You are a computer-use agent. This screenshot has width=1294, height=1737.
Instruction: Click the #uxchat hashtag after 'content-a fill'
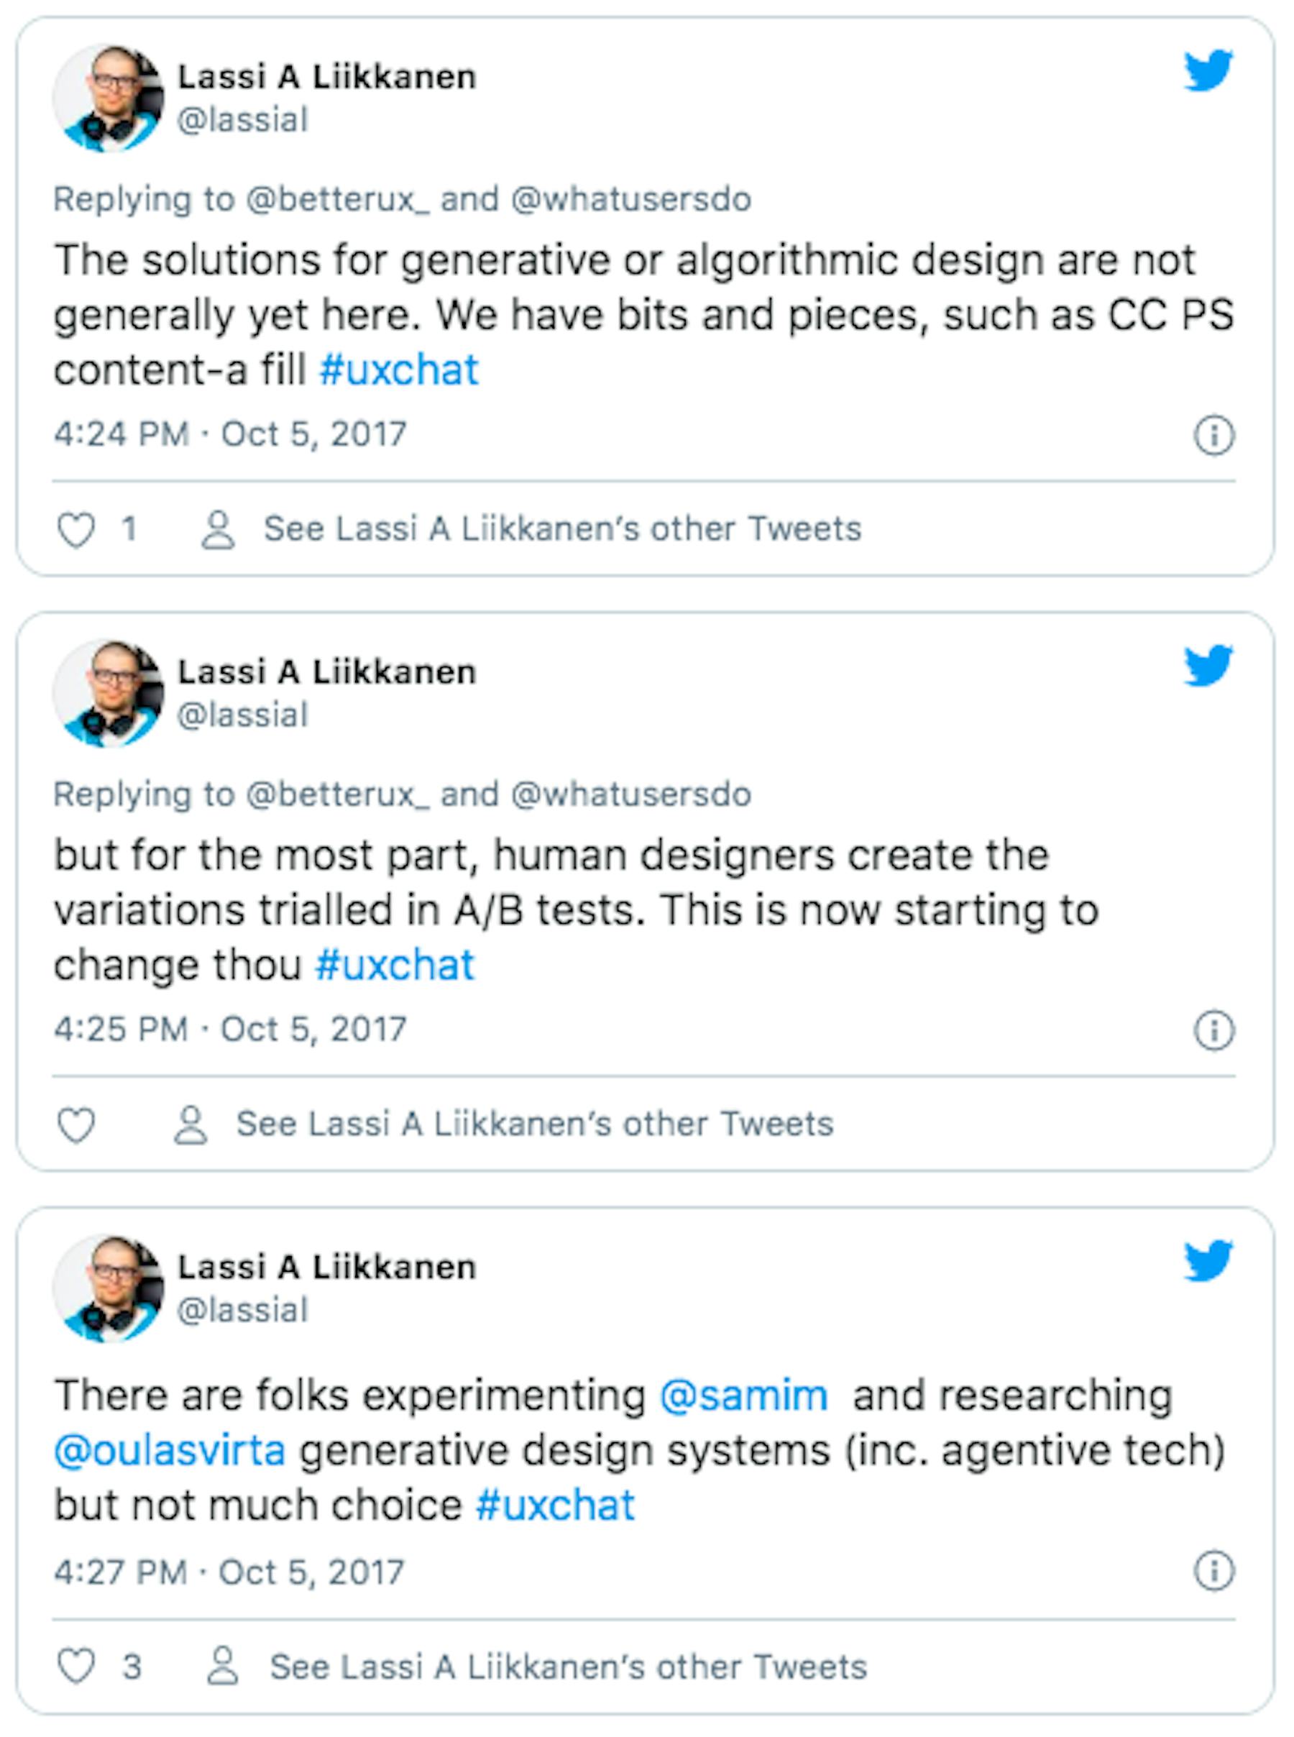click(x=399, y=370)
